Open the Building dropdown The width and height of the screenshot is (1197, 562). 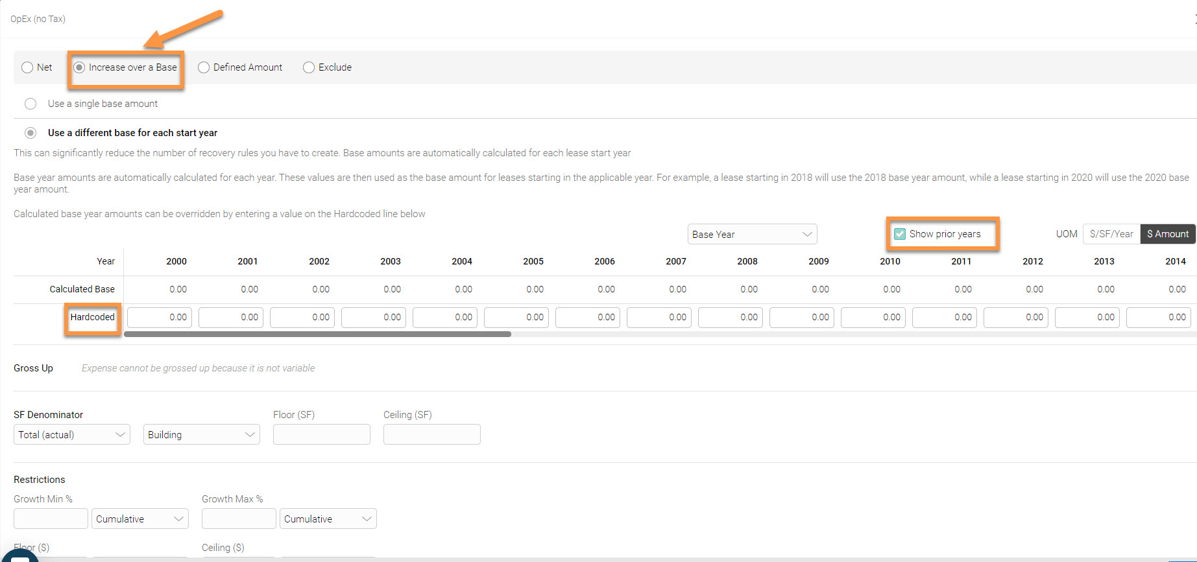(x=201, y=434)
